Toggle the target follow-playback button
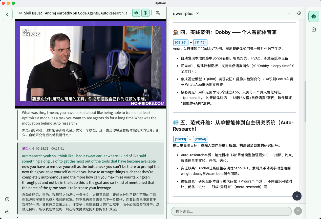This screenshot has height=219, width=321. (x=145, y=13)
